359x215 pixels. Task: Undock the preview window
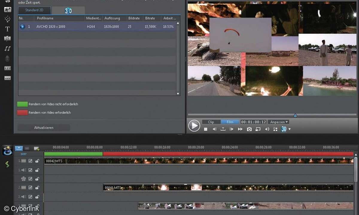point(258,129)
